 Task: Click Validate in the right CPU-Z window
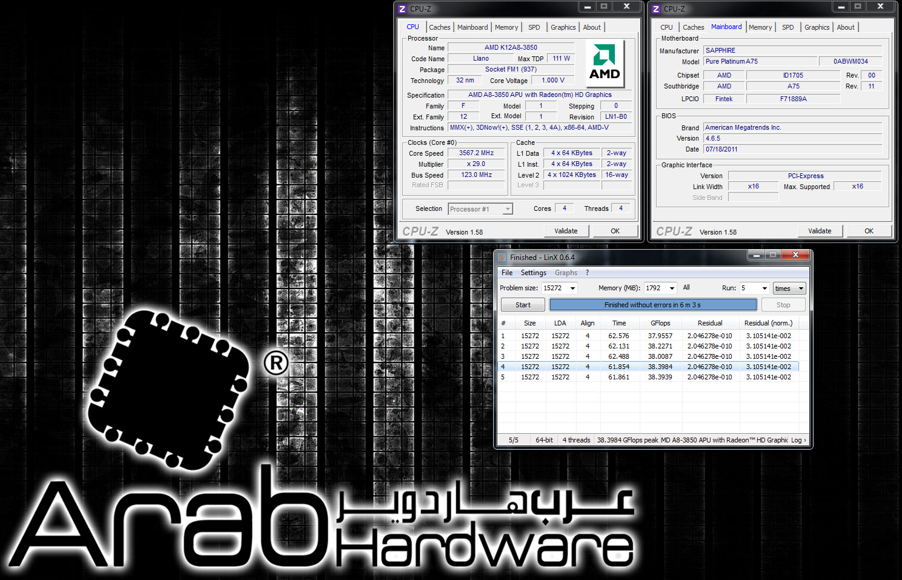tap(820, 231)
